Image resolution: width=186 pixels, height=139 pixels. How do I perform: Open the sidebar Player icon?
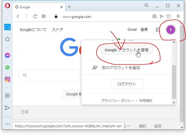pos(7,96)
